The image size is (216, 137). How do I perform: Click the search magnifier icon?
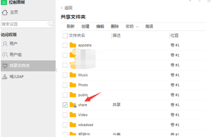[x=50, y=24]
